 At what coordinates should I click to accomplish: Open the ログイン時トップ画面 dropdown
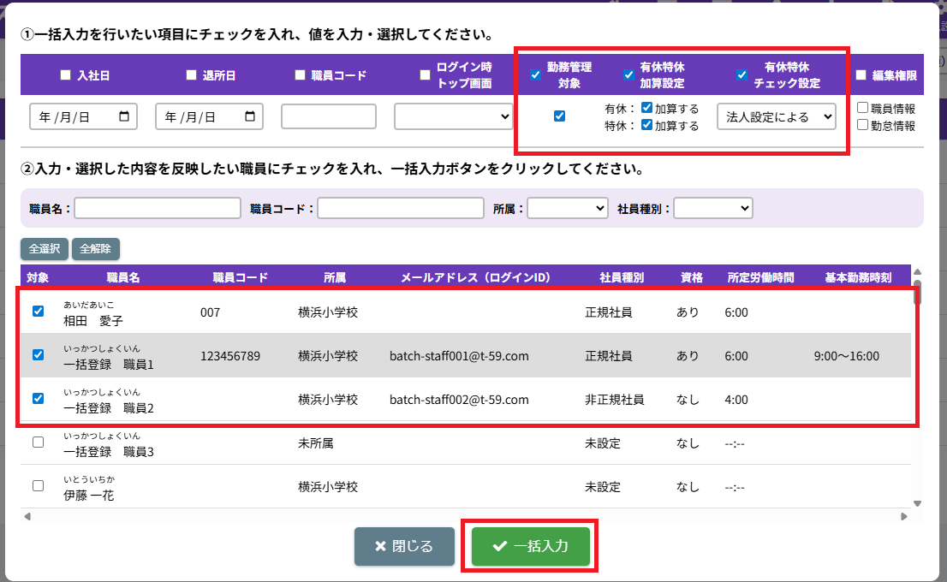(x=453, y=117)
